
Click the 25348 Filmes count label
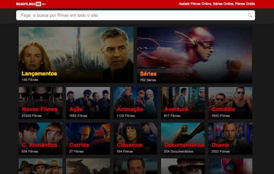tap(32, 116)
